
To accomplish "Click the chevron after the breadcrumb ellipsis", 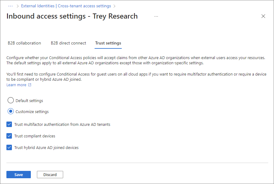I will [17, 6].
